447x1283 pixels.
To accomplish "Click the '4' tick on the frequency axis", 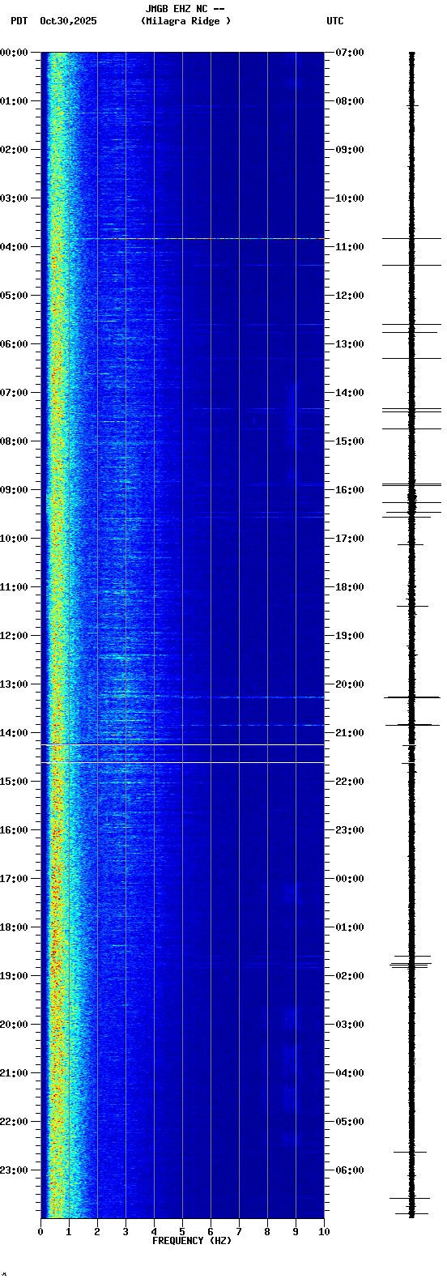I will [154, 1232].
